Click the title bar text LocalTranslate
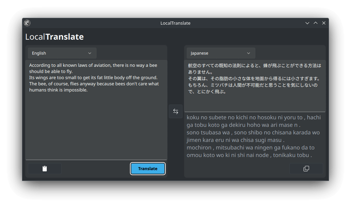 175,23
